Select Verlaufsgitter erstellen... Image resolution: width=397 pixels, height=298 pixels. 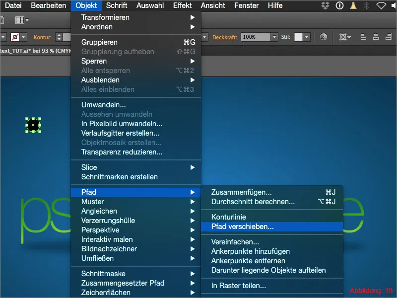[136, 133]
